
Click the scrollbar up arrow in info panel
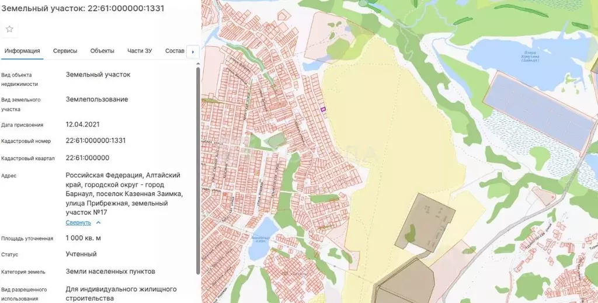point(197,63)
